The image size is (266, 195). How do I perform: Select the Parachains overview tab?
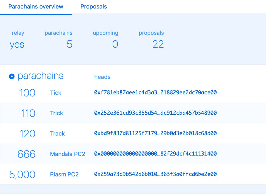tap(36, 7)
